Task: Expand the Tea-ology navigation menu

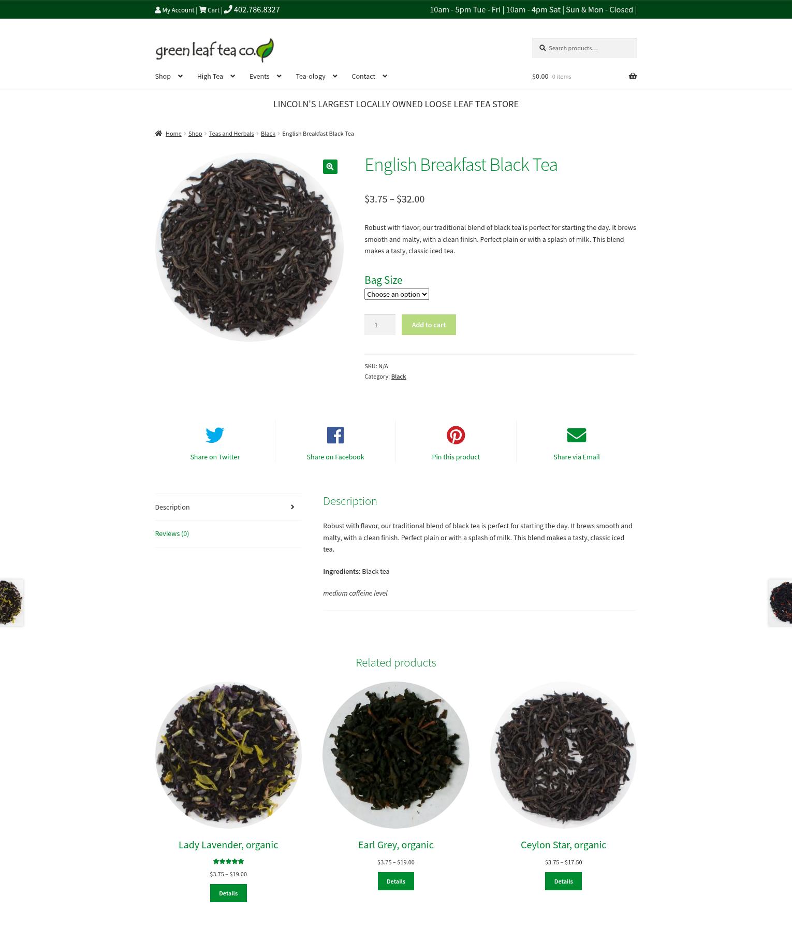Action: coord(316,76)
